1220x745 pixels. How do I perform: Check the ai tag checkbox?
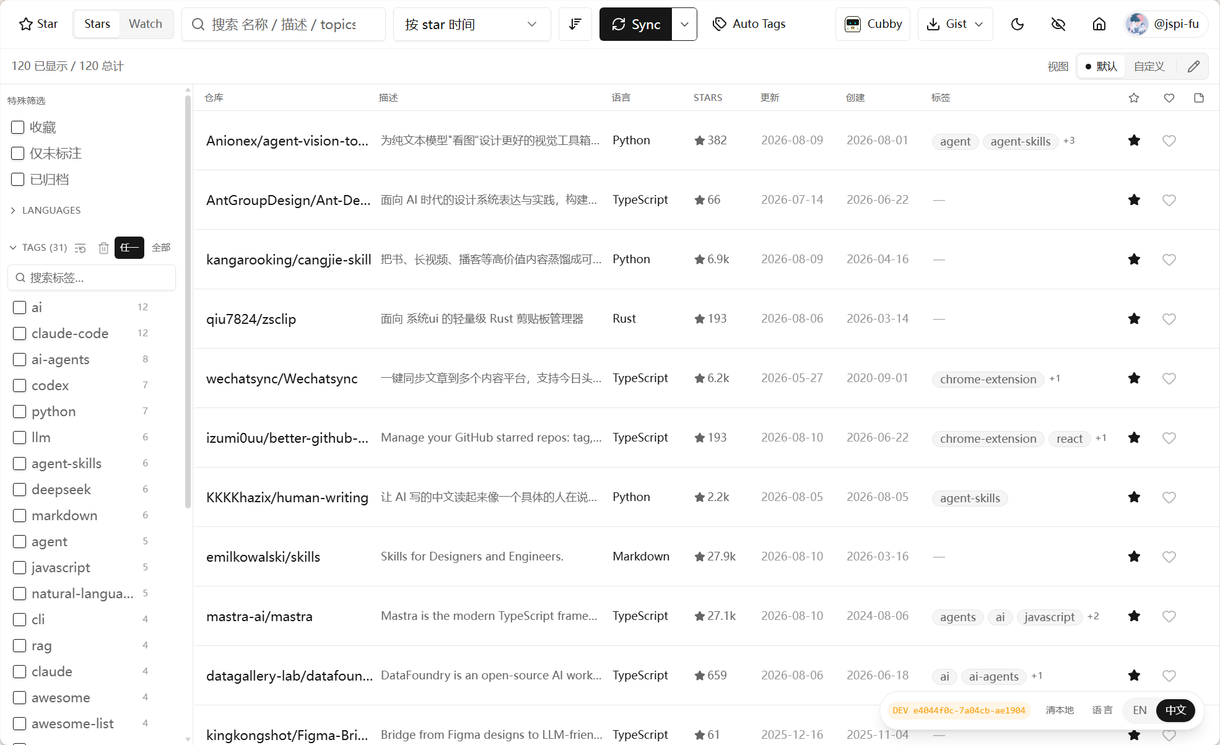(20, 308)
